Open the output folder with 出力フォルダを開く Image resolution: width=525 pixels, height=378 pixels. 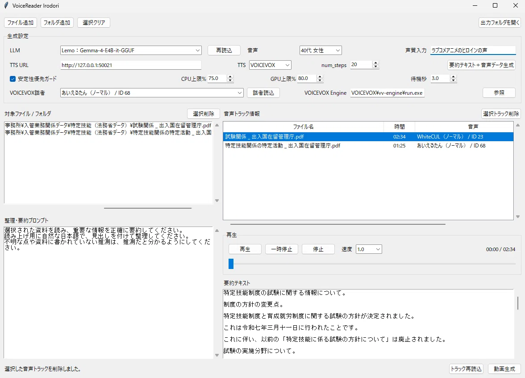[x=500, y=22]
